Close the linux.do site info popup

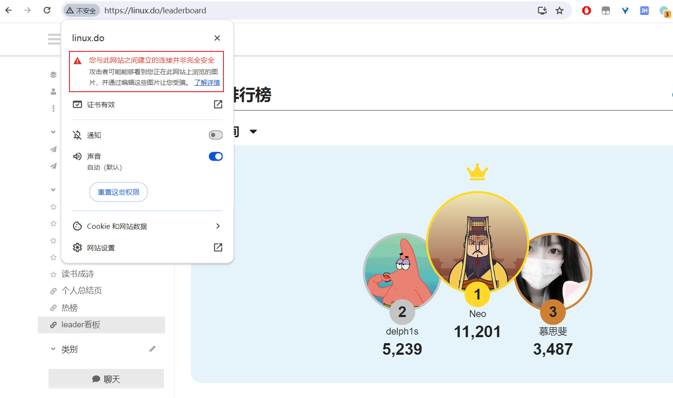pos(217,38)
